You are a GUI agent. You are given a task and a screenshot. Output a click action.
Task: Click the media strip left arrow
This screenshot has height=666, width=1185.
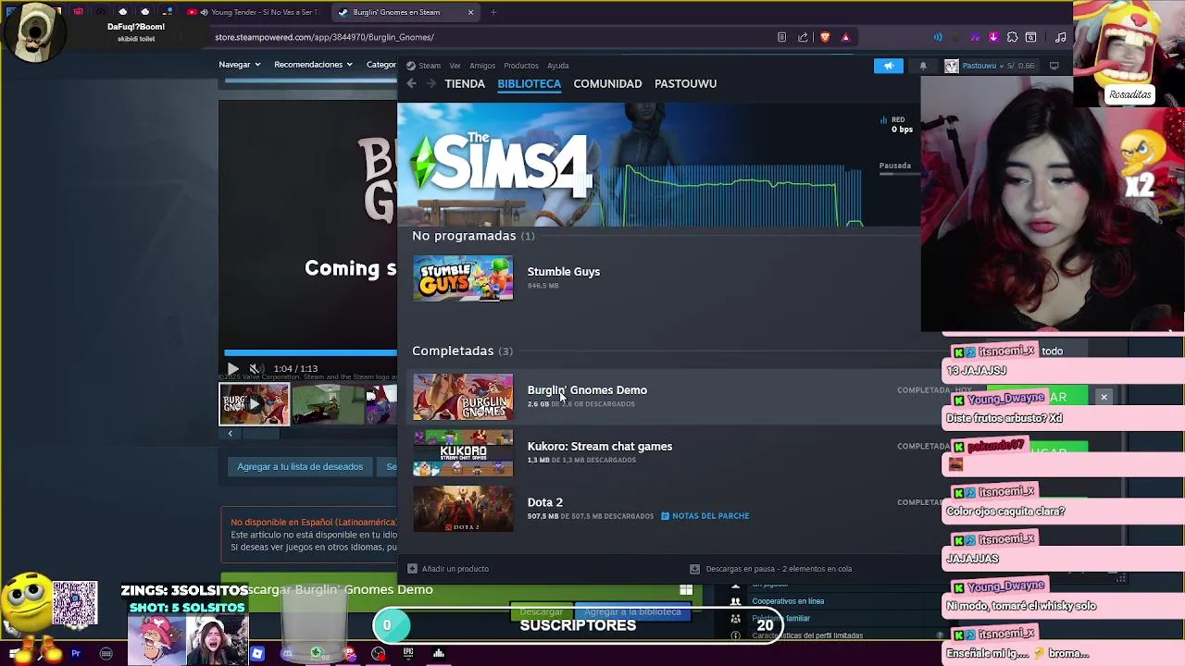230,434
